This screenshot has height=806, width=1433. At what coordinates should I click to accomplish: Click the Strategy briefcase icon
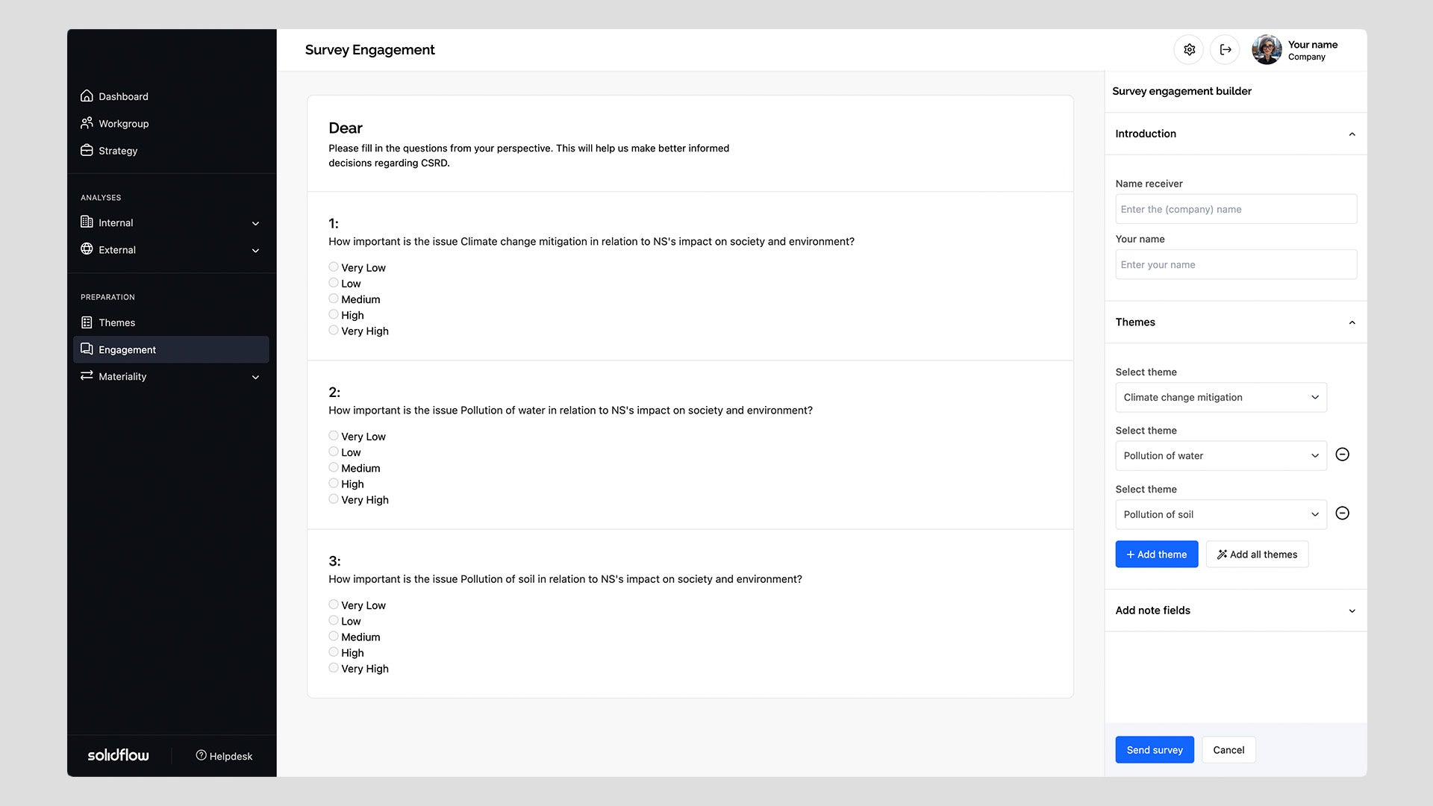pos(87,150)
